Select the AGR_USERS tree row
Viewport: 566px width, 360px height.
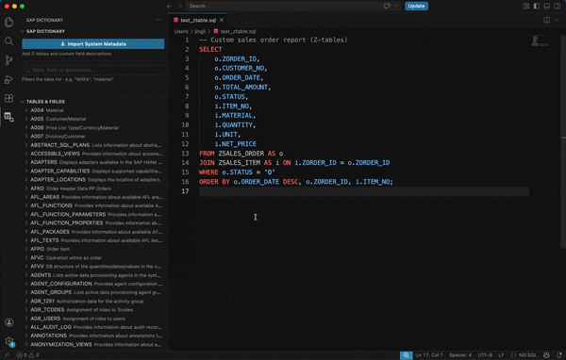(x=93, y=319)
